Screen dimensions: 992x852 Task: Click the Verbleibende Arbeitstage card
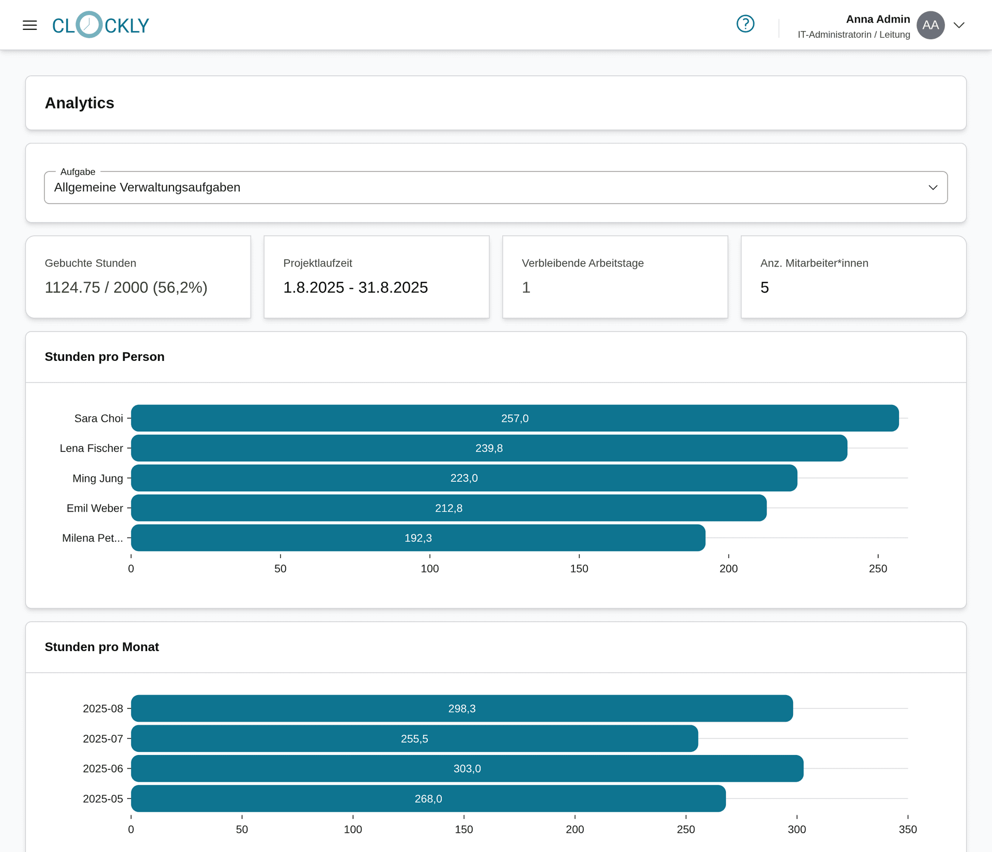coord(615,276)
